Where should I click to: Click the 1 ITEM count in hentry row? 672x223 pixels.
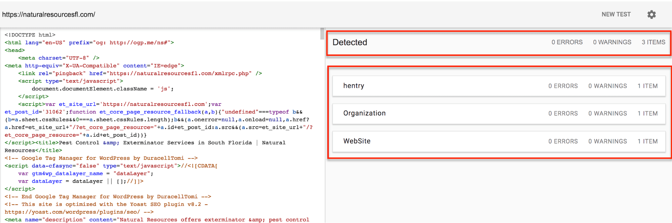647,86
